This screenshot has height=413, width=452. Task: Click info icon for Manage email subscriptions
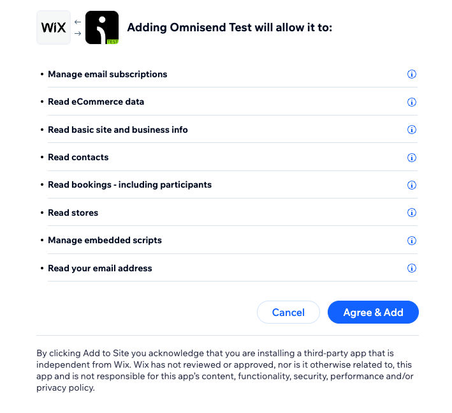click(x=411, y=74)
